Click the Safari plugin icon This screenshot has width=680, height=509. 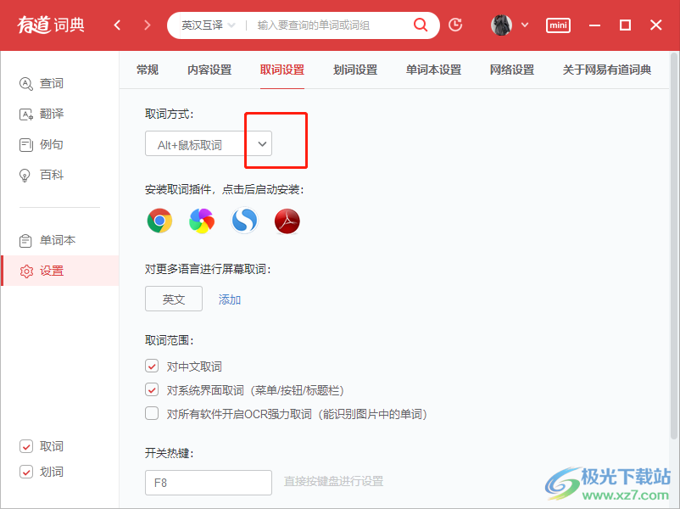pyautogui.click(x=244, y=221)
